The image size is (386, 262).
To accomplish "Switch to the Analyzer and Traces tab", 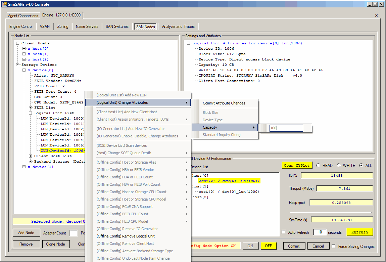I will click(x=178, y=27).
